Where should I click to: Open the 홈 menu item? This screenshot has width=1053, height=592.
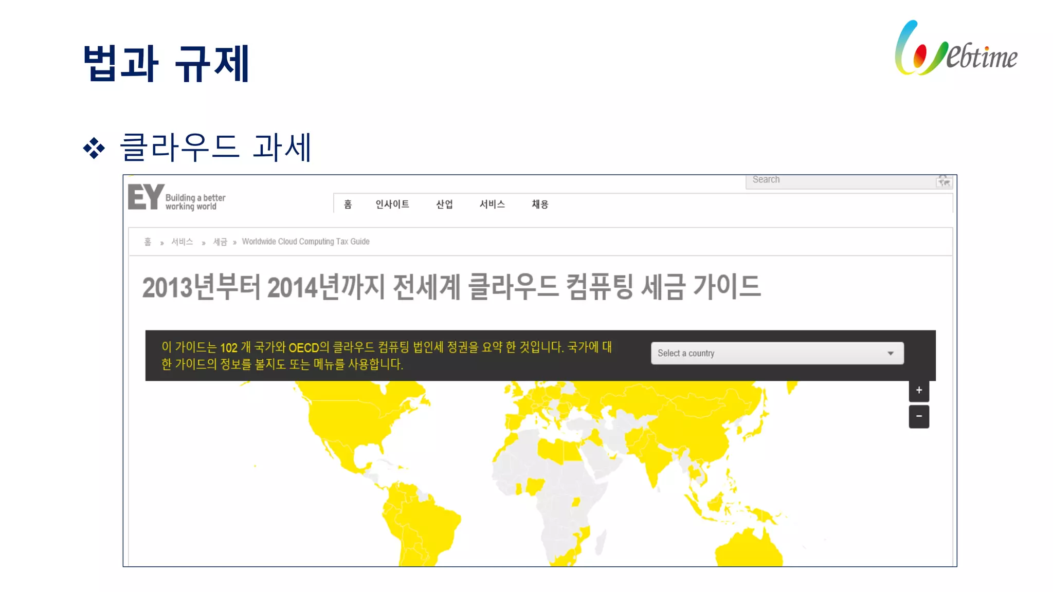[348, 204]
